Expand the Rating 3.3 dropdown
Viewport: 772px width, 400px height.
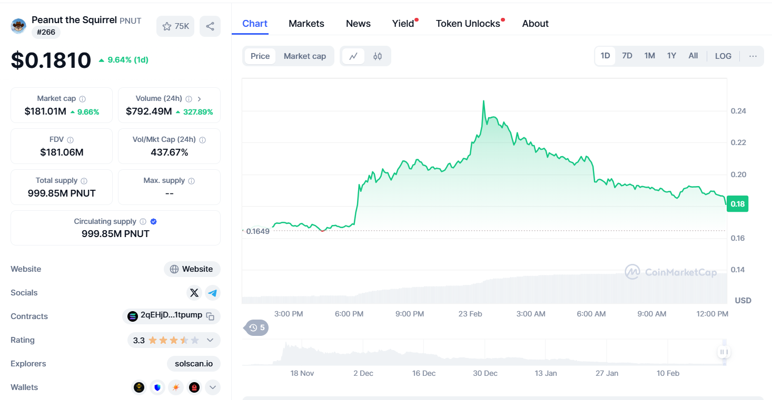click(210, 340)
